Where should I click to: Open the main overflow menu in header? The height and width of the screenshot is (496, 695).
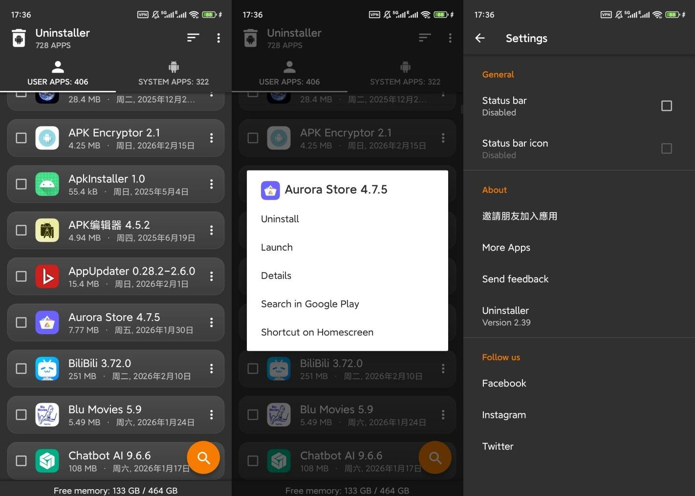point(218,38)
